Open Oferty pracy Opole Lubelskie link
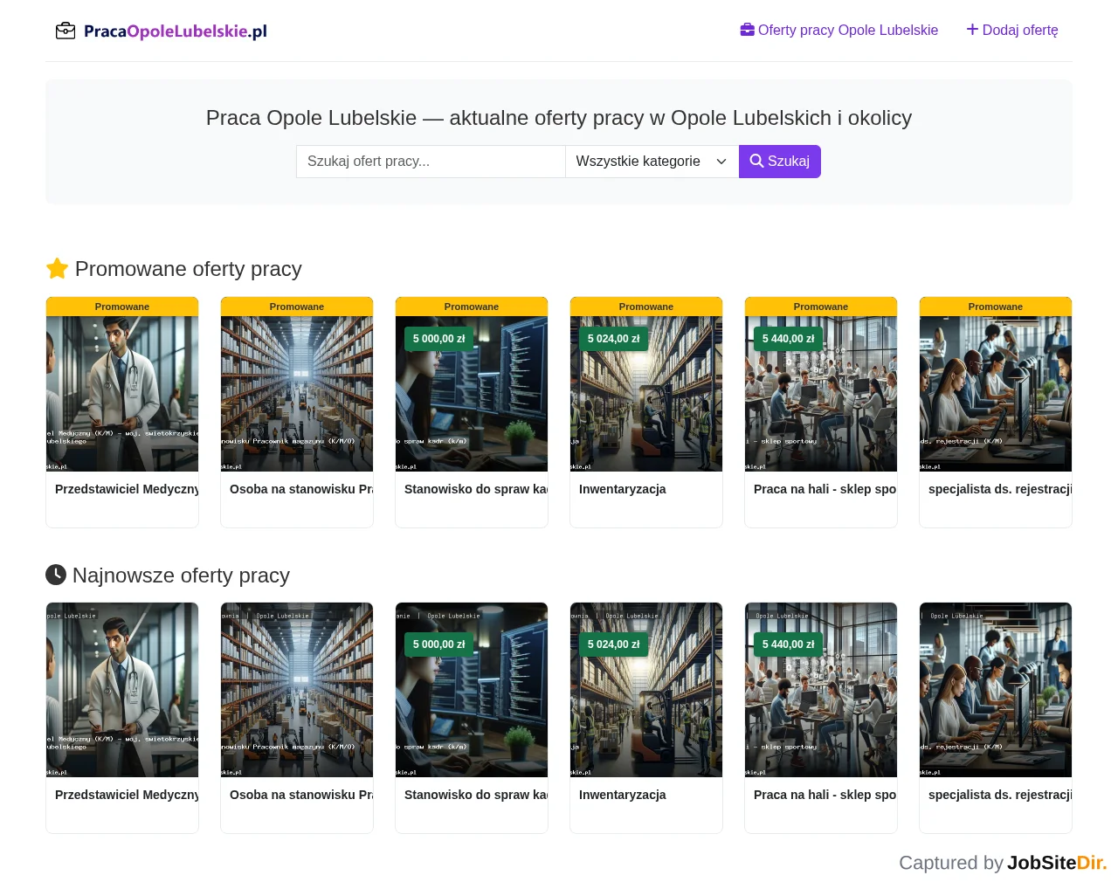The image size is (1118, 889). pyautogui.click(x=838, y=30)
